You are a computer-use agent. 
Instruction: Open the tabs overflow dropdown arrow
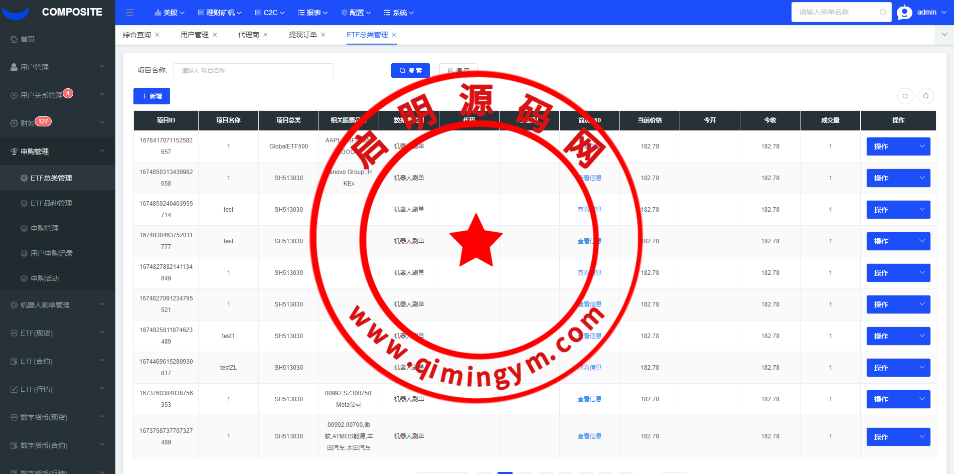coord(944,35)
